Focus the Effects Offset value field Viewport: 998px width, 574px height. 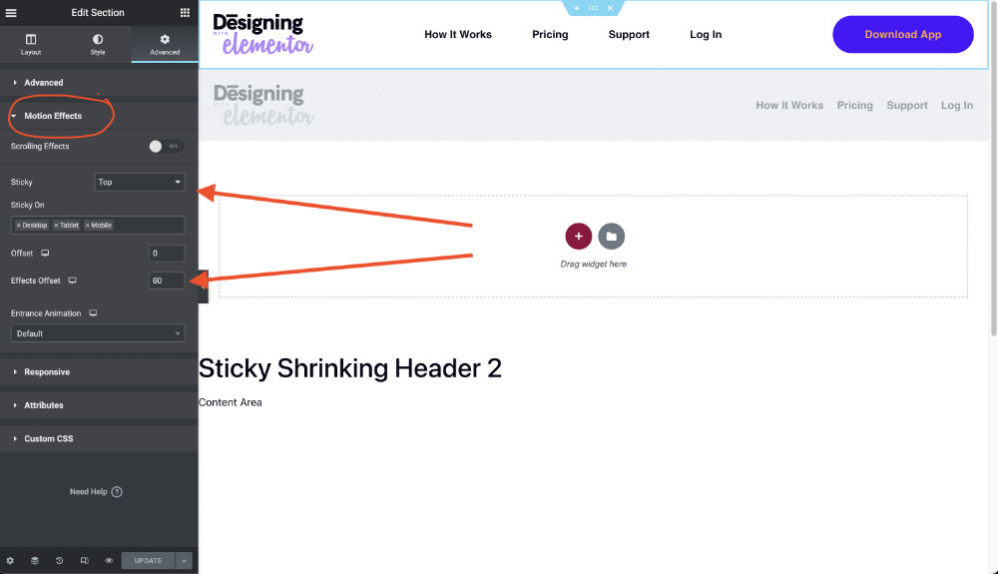167,281
